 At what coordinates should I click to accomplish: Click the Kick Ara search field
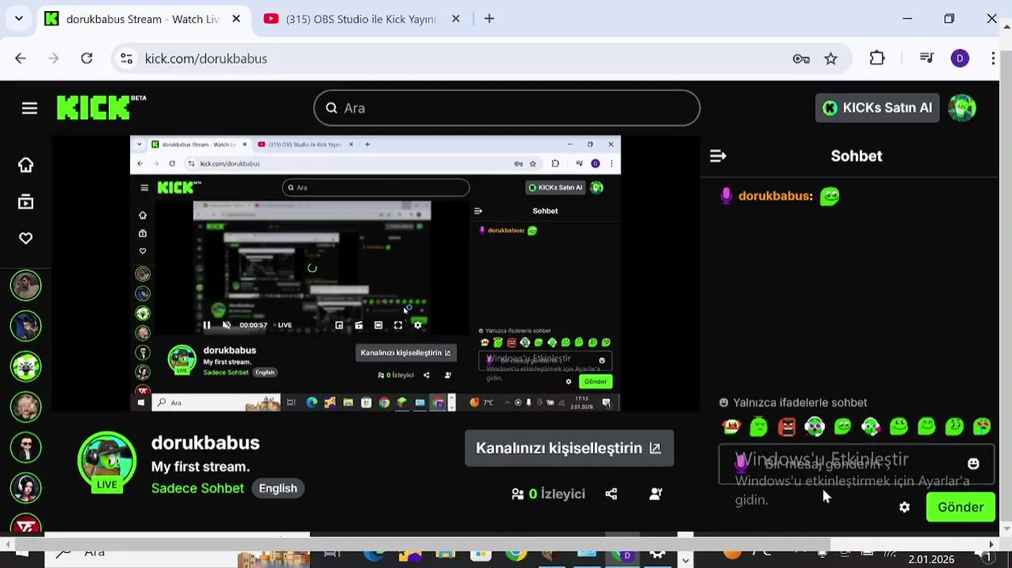tap(506, 108)
